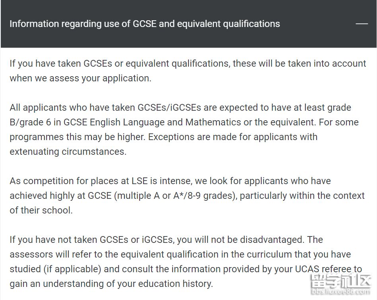
Task: Click the paragraph starting 'If you have not taken'
Action: pyautogui.click(x=186, y=262)
